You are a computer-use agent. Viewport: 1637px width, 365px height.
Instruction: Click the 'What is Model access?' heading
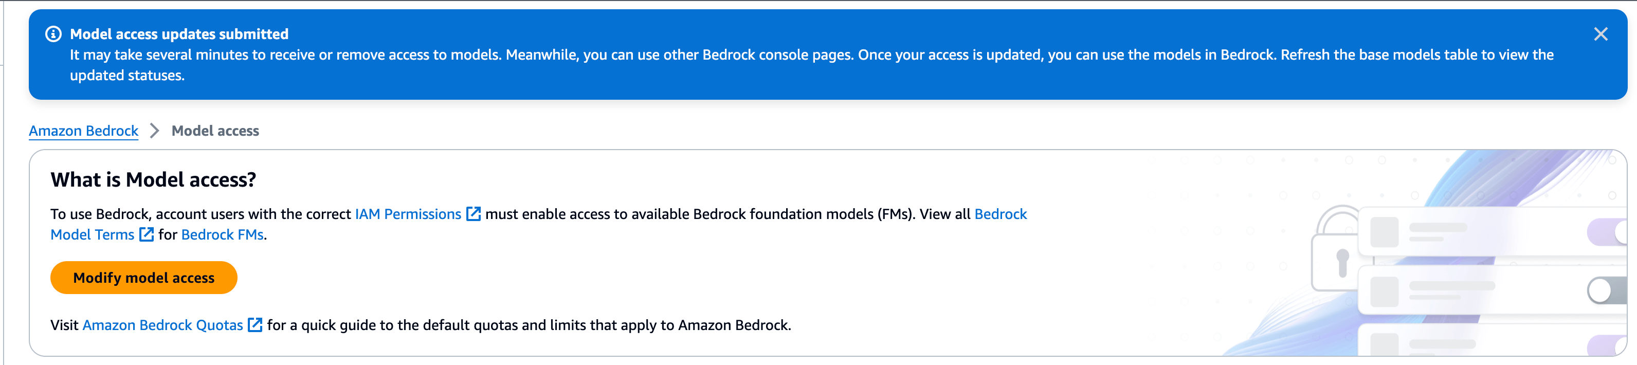[x=153, y=180]
